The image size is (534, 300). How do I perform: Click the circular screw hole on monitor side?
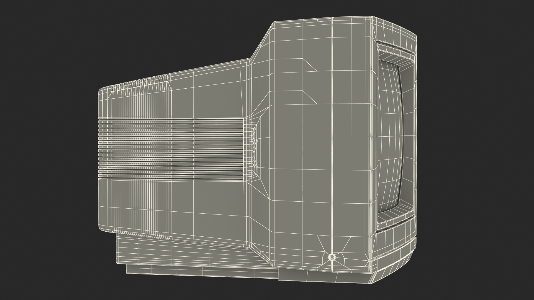(331, 257)
